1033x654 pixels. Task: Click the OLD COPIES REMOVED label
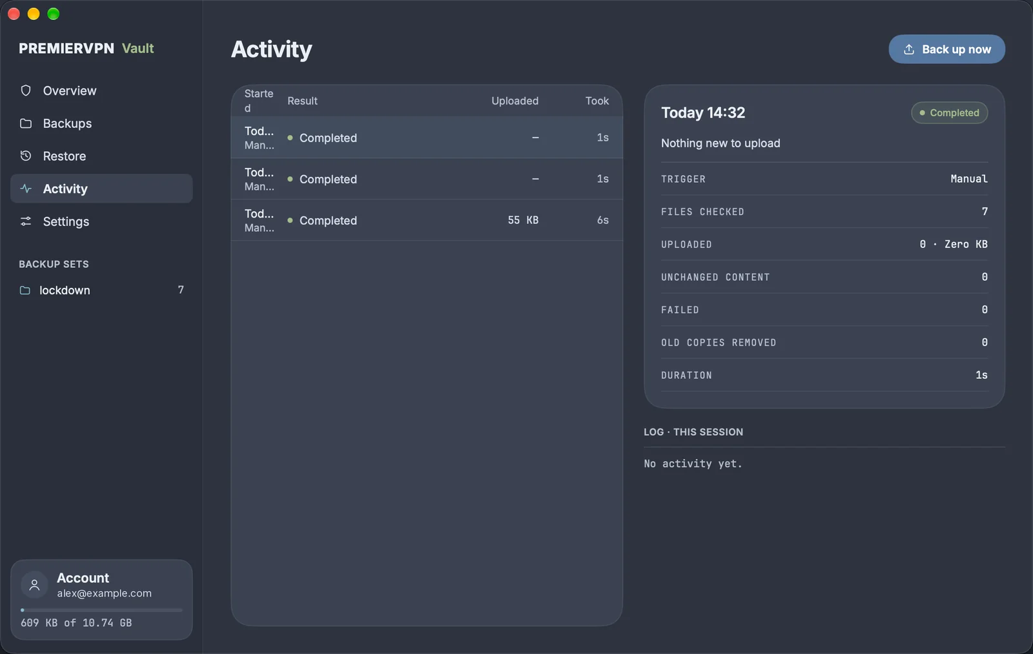pos(719,342)
